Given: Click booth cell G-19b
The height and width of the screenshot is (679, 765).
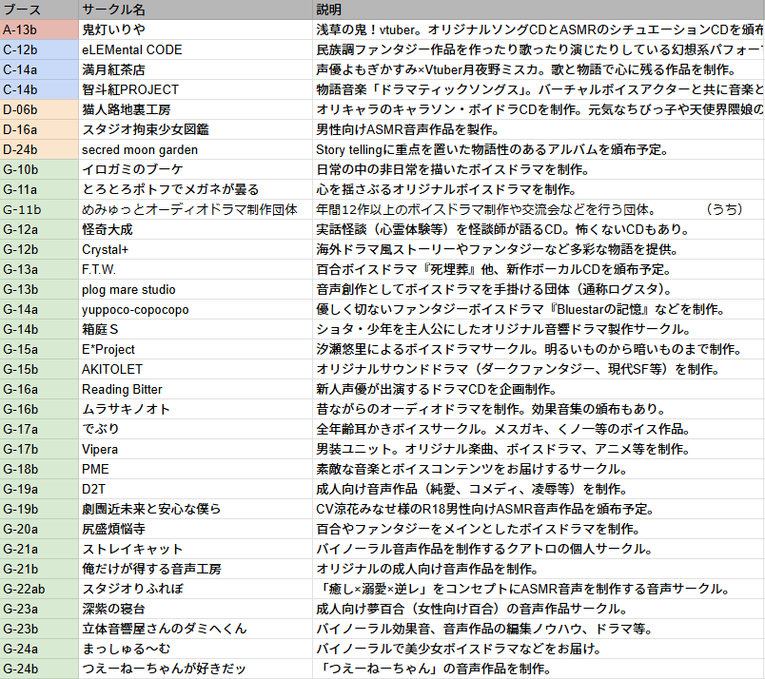Looking at the screenshot, I should 39,510.
